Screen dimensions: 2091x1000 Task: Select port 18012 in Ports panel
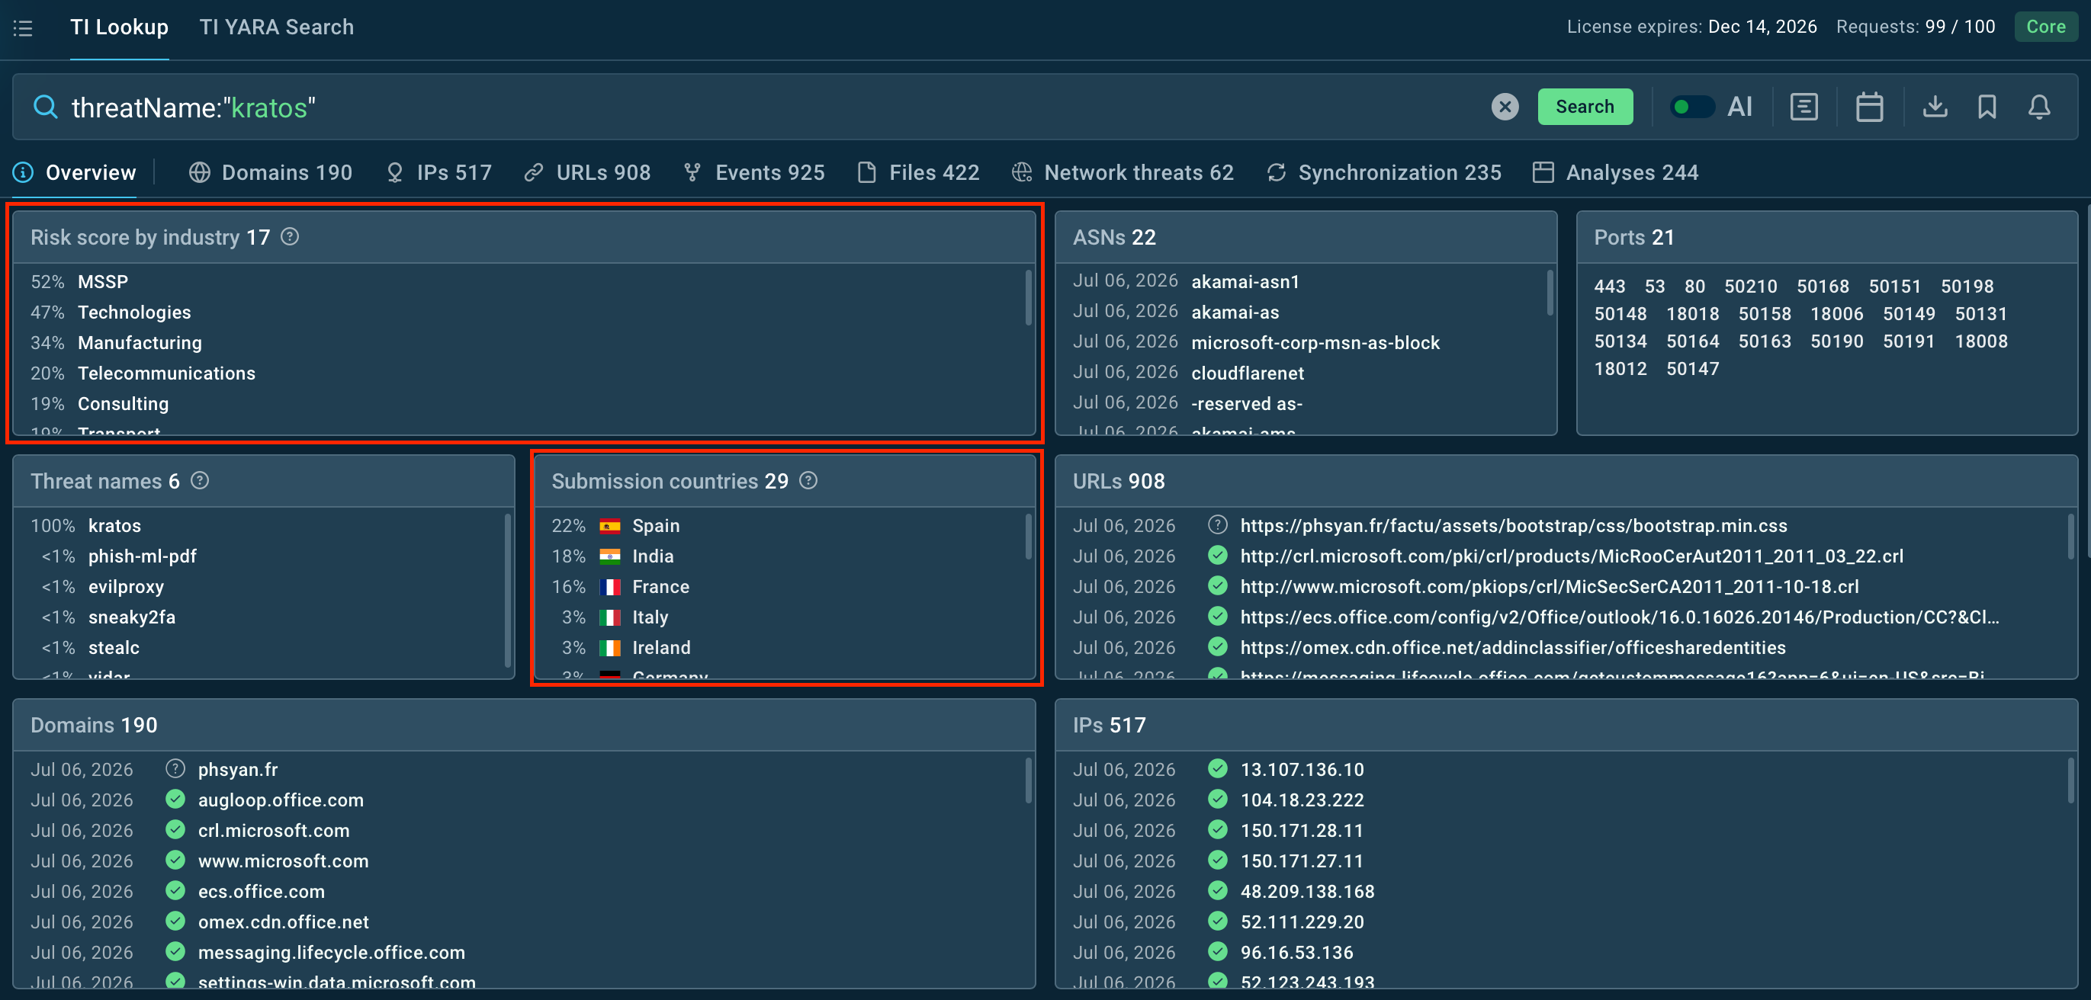point(1620,369)
